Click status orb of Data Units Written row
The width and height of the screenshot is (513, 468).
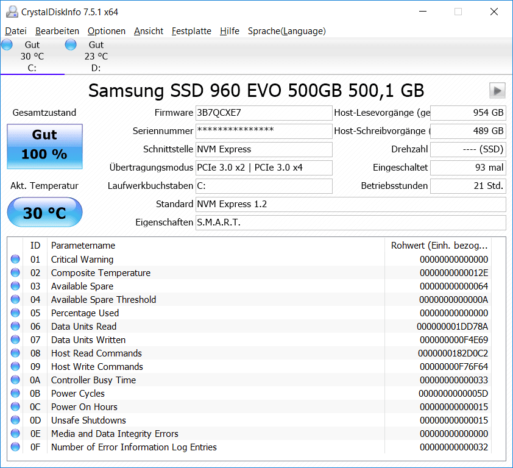pyautogui.click(x=15, y=339)
